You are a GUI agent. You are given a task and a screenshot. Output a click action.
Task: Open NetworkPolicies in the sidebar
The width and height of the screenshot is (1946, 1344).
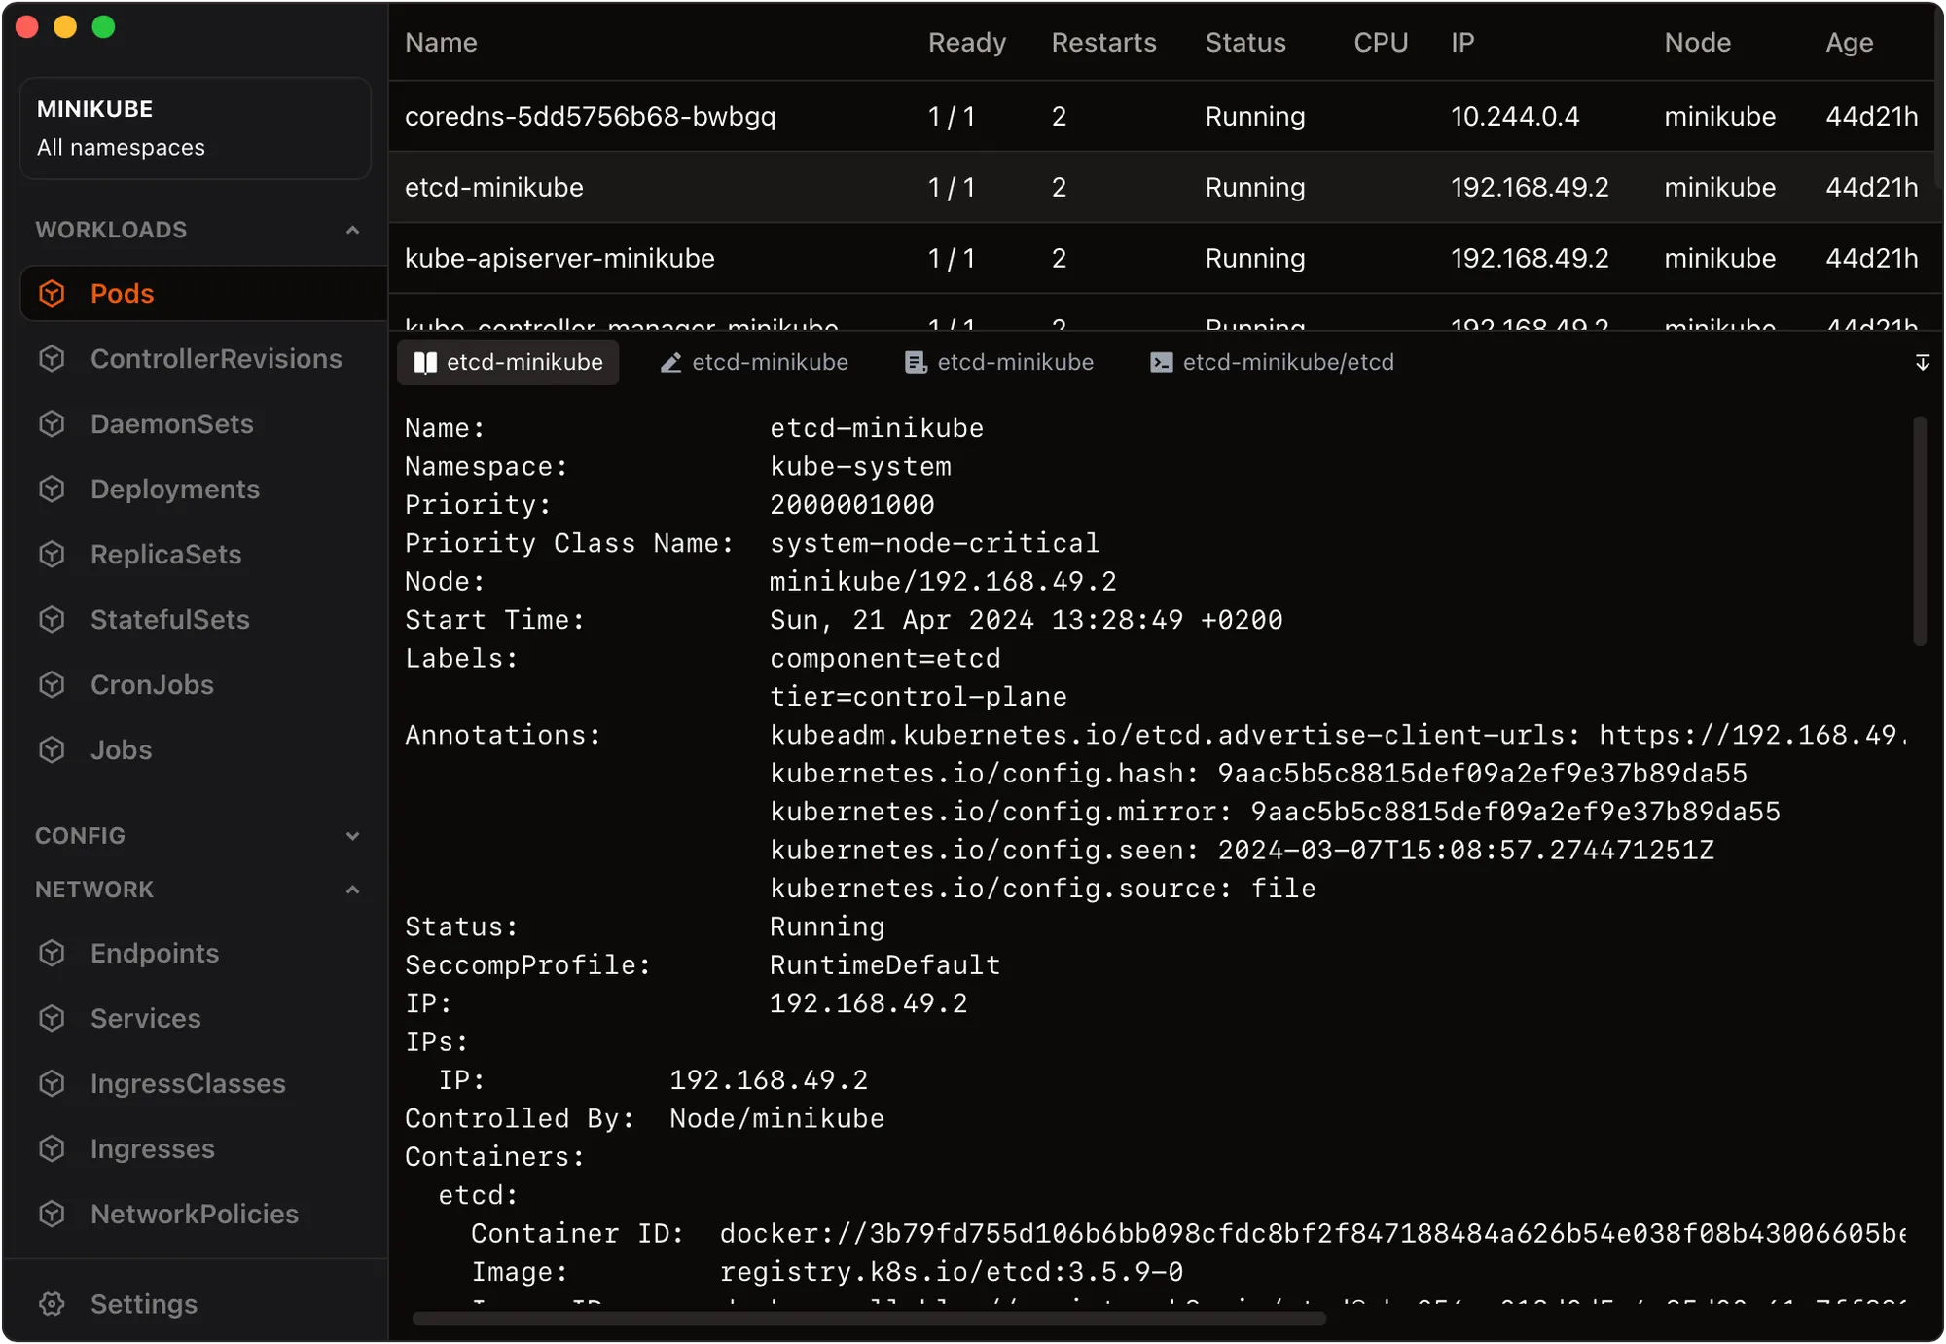(204, 1214)
